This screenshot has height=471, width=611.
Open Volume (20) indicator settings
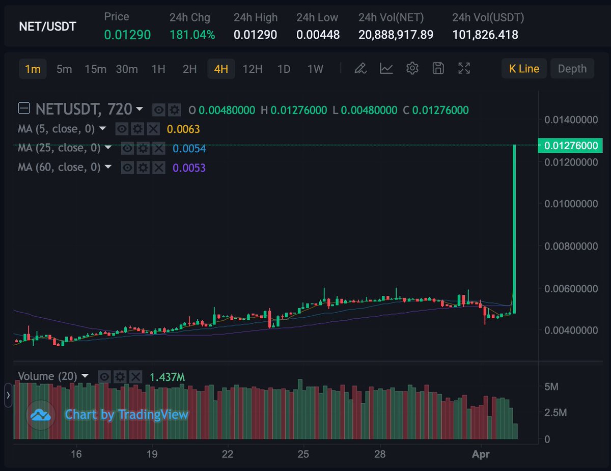[x=120, y=376]
